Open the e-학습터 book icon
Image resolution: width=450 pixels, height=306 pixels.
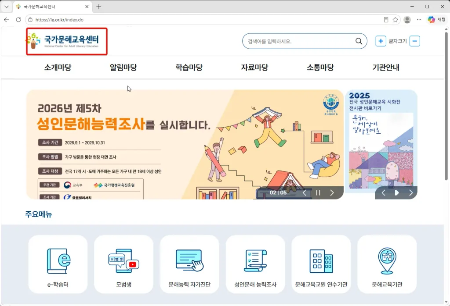58,261
